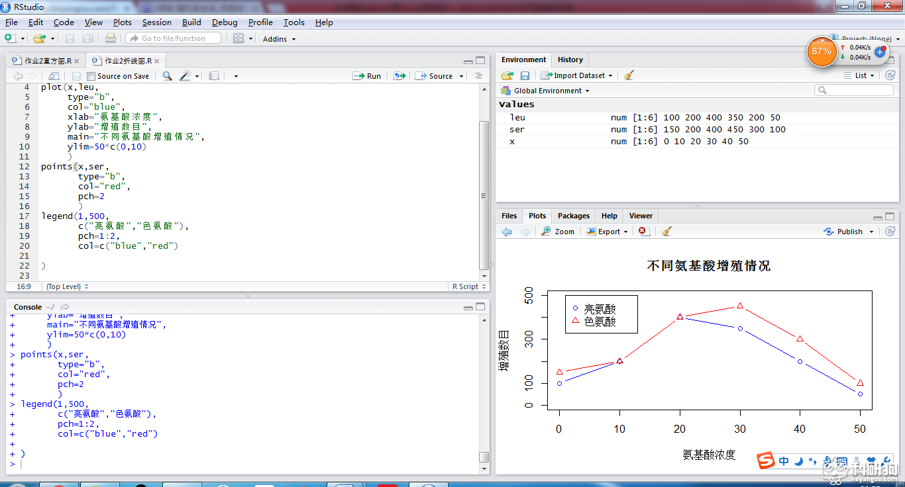Image resolution: width=905 pixels, height=487 pixels.
Task: Select the x variable row
Action: 696,142
